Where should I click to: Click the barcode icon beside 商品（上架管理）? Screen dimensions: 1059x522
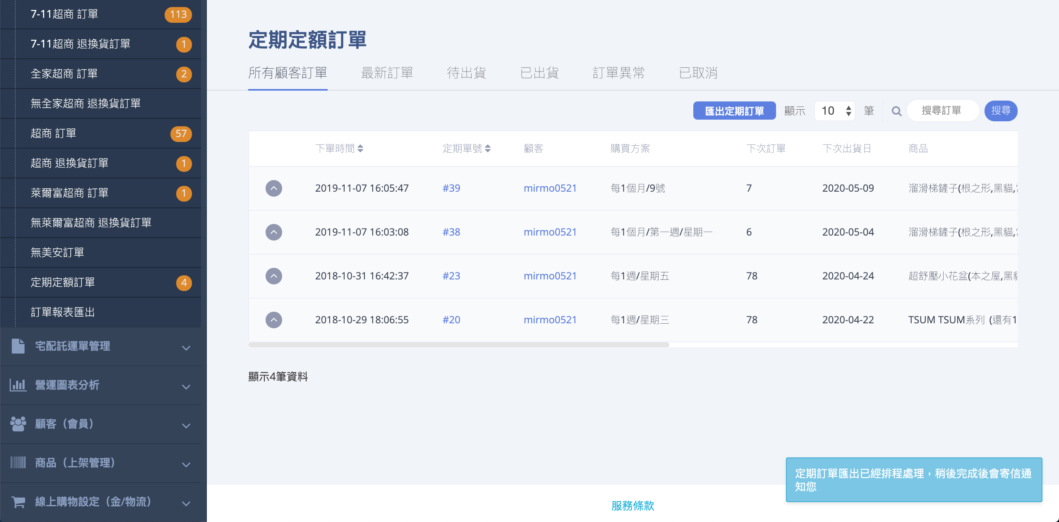coord(18,462)
